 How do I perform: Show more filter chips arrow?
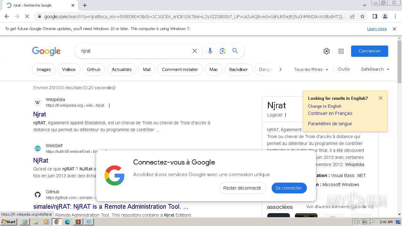280,69
